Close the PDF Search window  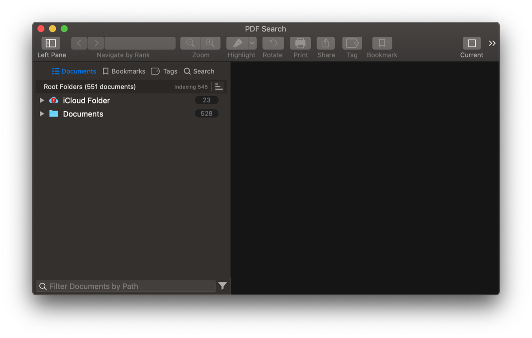(x=41, y=29)
